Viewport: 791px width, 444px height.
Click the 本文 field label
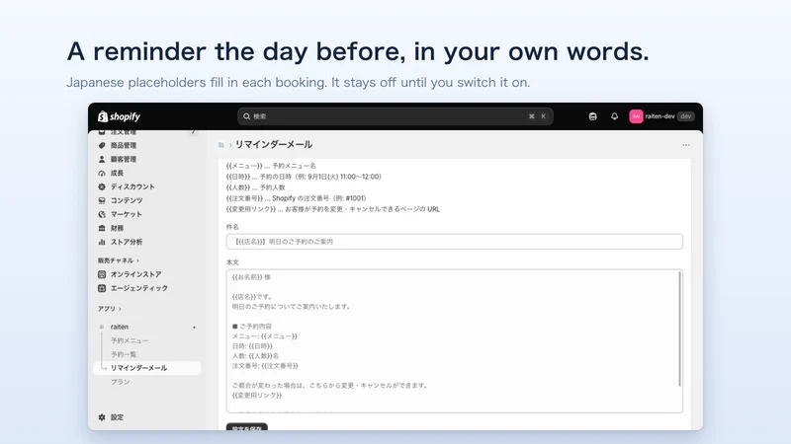tap(232, 262)
